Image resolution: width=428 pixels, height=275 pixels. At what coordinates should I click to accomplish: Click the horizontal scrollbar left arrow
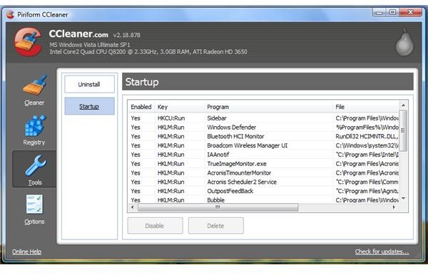(133, 207)
